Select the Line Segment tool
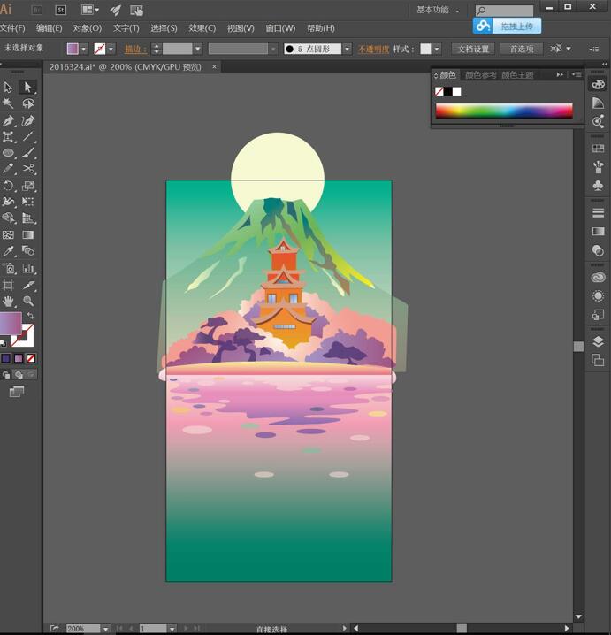 pos(27,136)
